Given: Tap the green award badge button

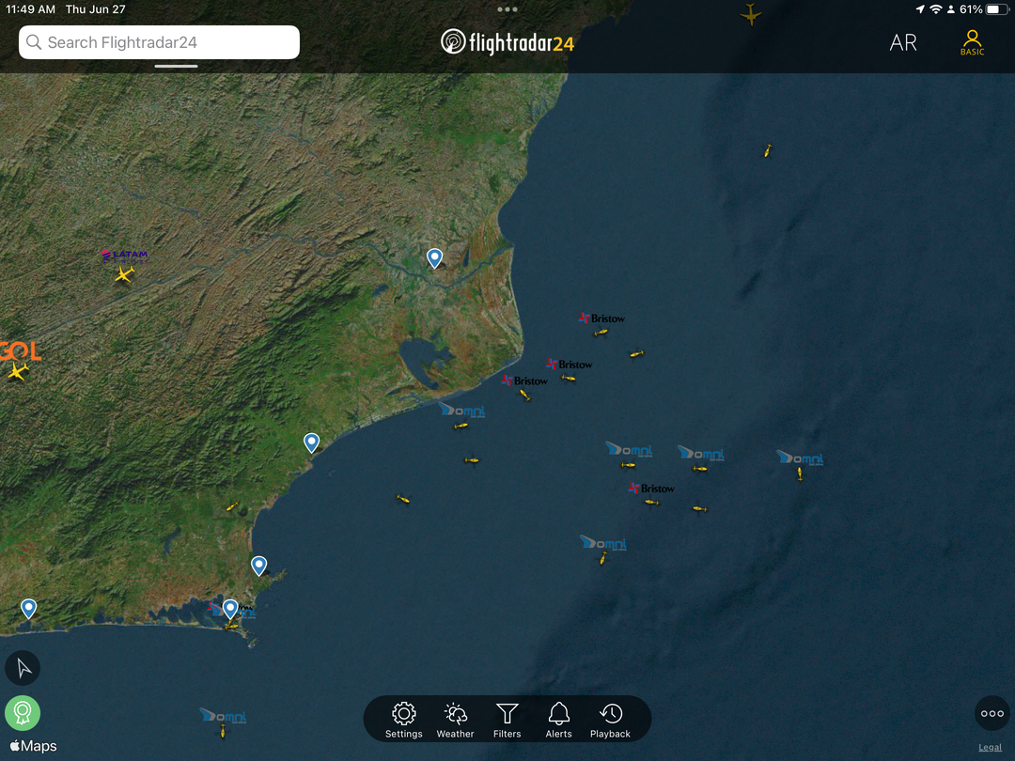Looking at the screenshot, I should 23,713.
